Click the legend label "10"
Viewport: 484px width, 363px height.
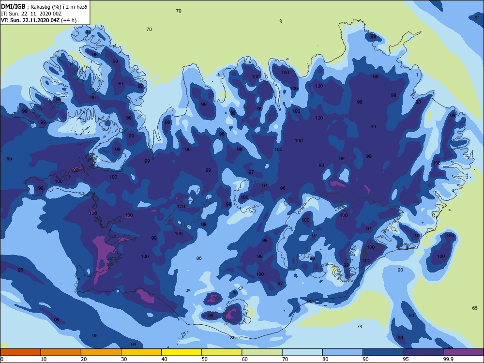point(44,359)
